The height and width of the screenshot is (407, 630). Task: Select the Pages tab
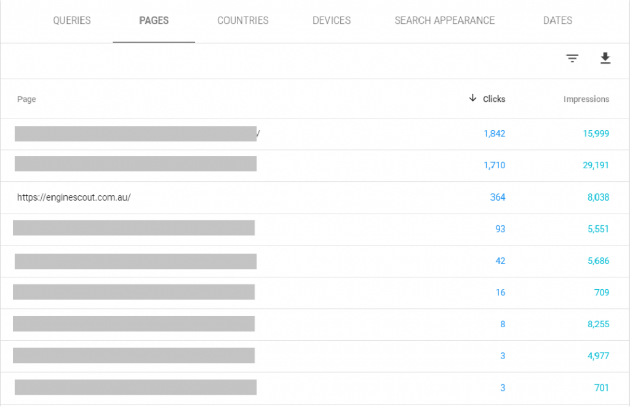point(154,21)
